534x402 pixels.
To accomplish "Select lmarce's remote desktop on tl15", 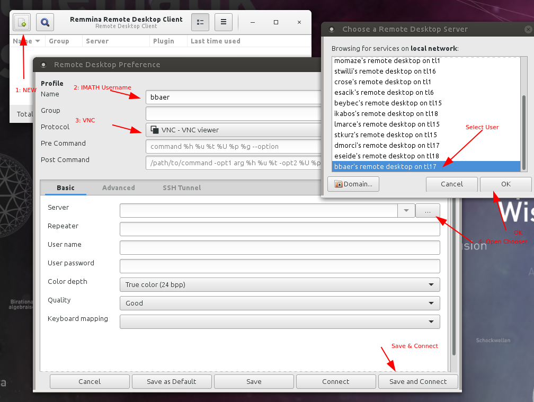I will pyautogui.click(x=426, y=124).
